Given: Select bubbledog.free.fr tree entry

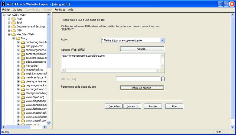Looking at the screenshot, I should [x=36, y=42].
